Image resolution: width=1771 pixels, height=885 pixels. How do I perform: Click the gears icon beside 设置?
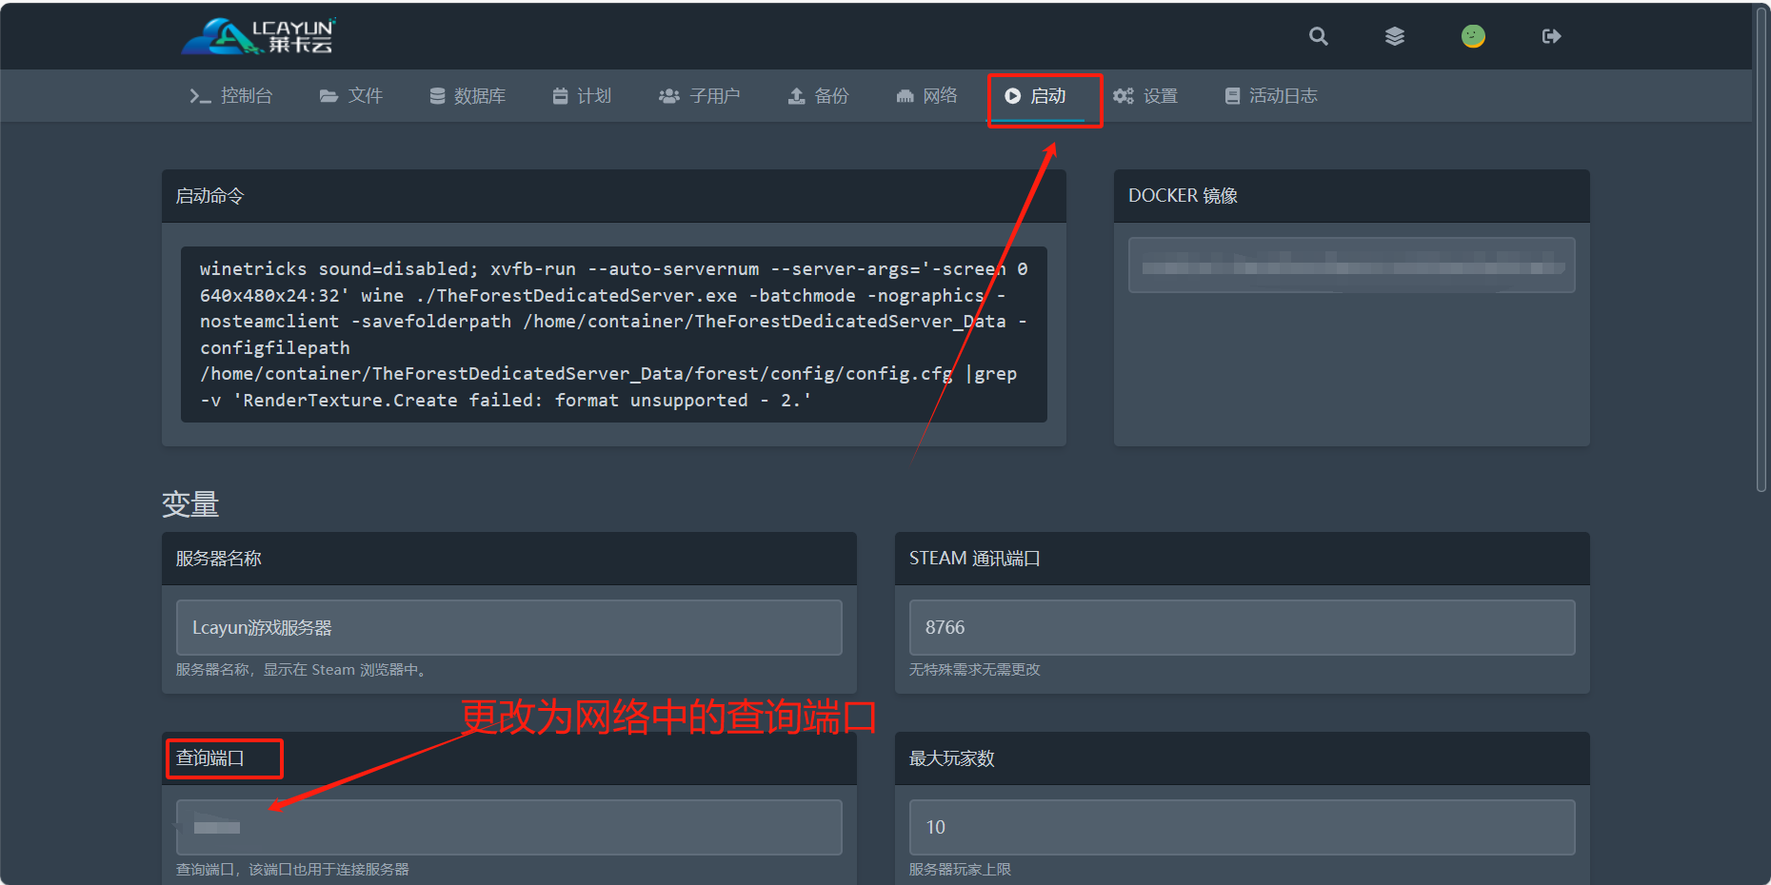point(1124,96)
